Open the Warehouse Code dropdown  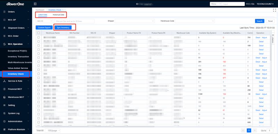(195, 21)
